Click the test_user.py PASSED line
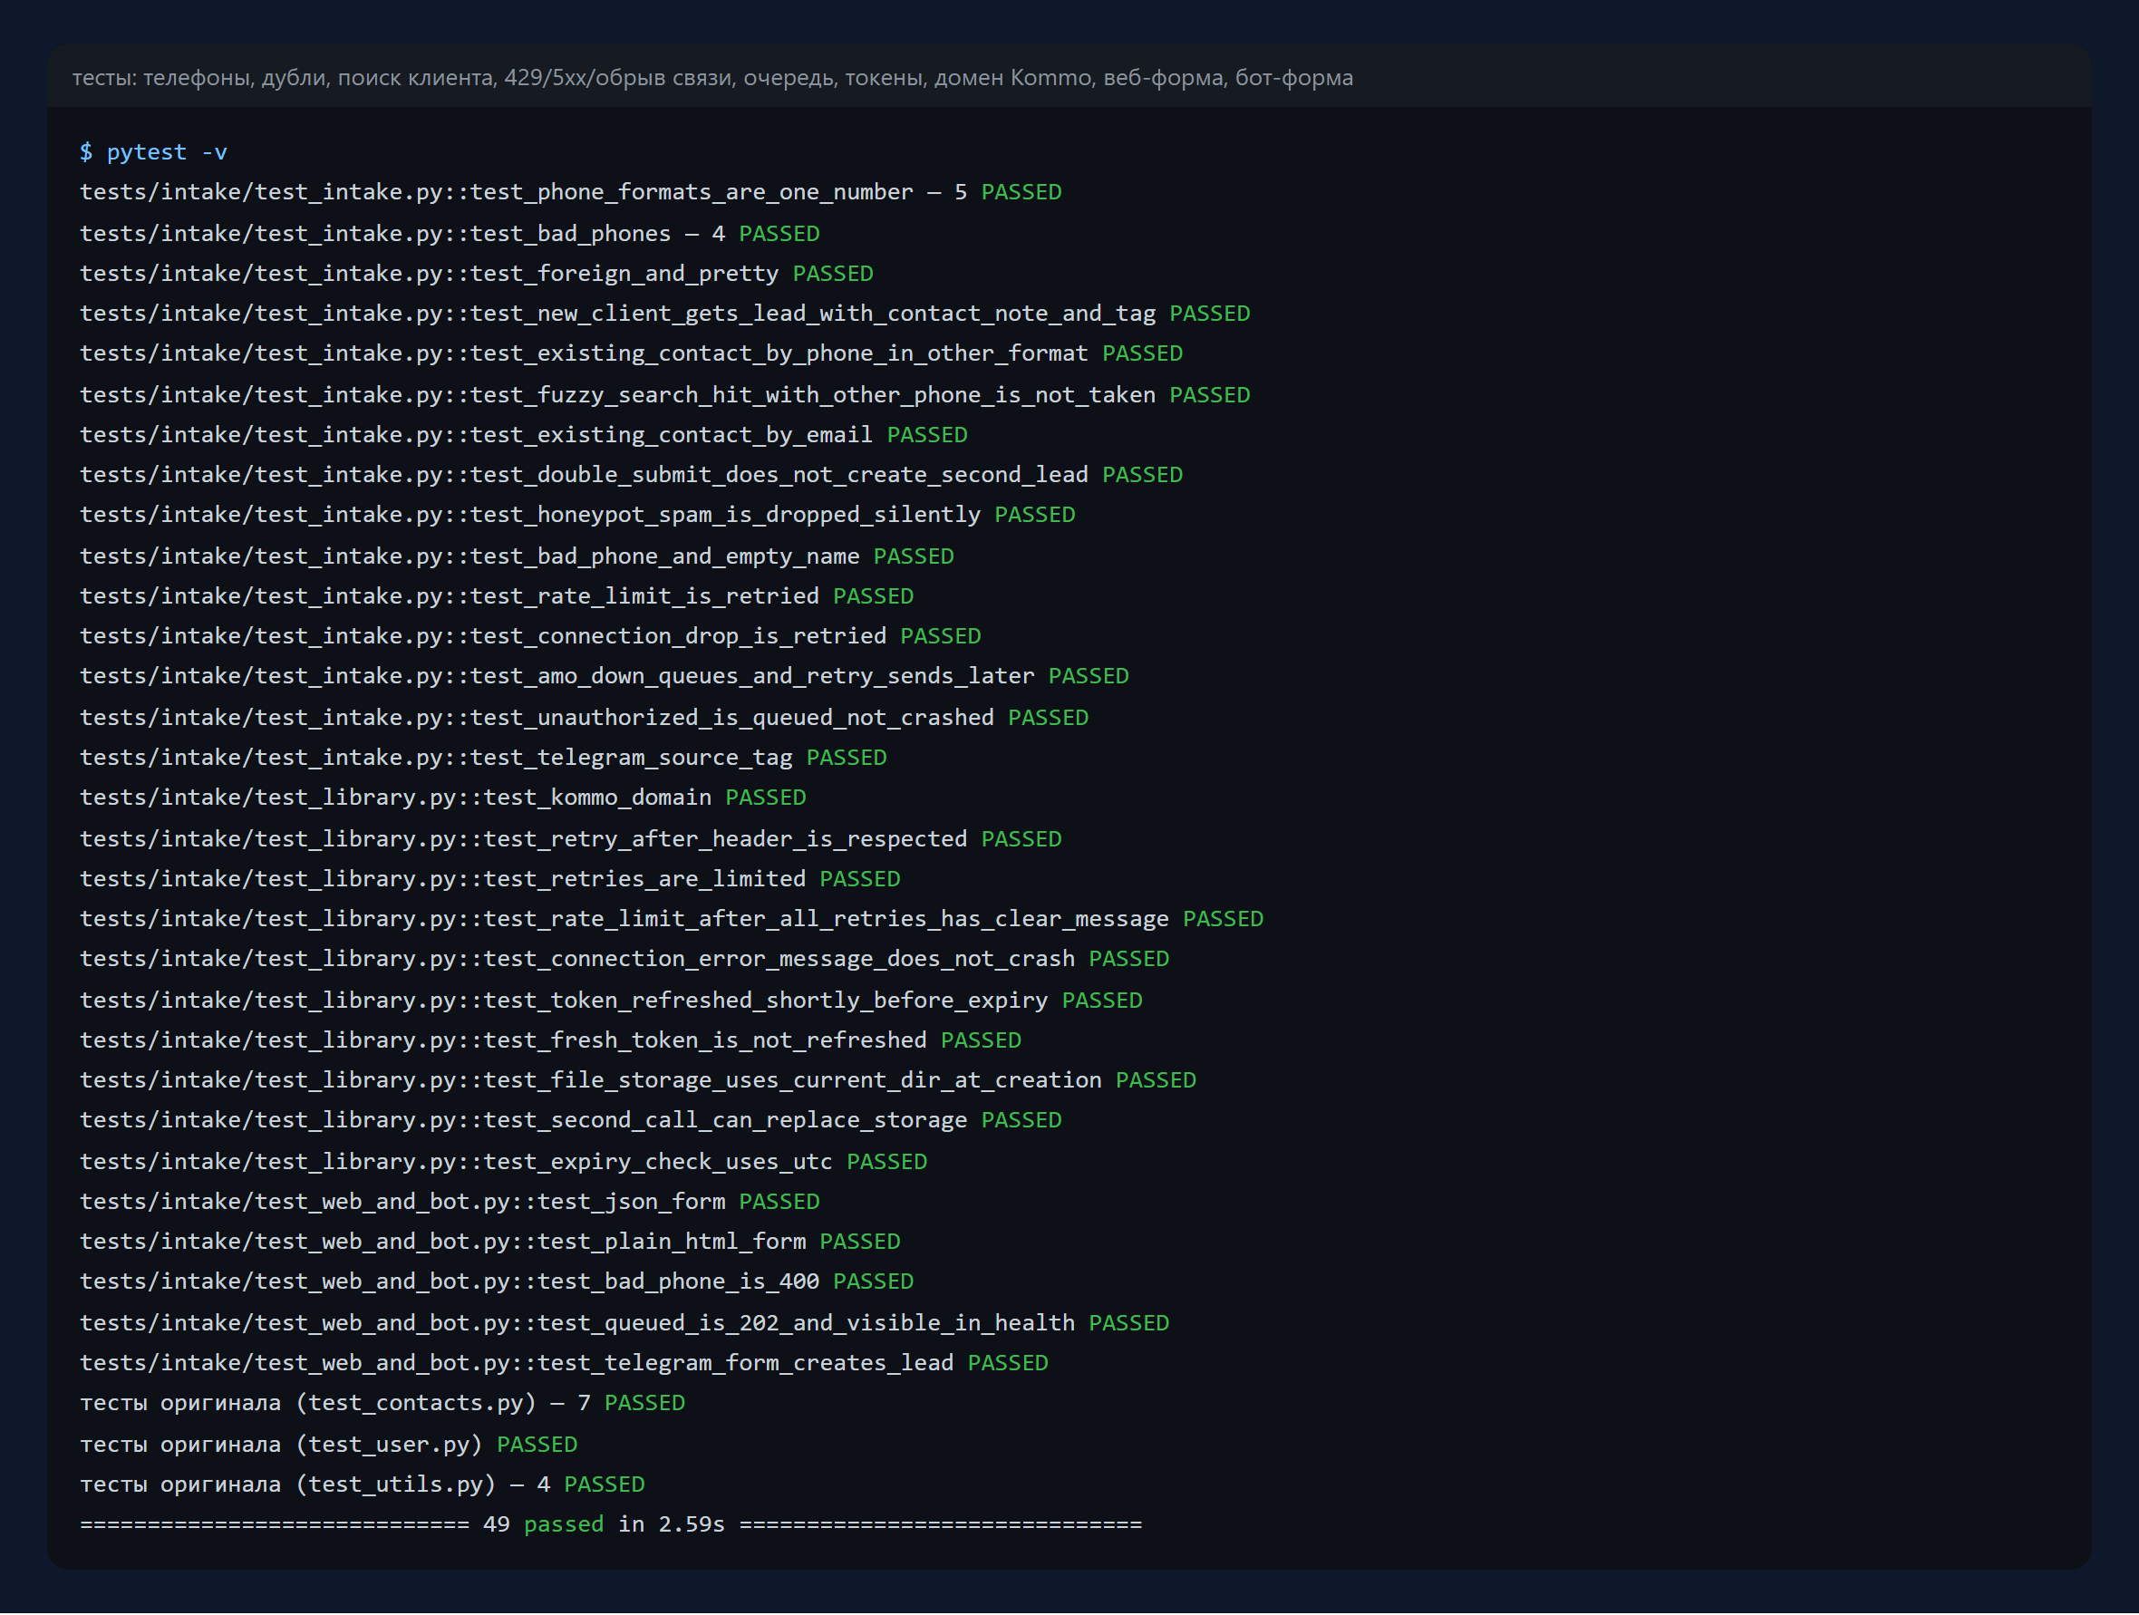The image size is (2139, 1615). click(329, 1444)
